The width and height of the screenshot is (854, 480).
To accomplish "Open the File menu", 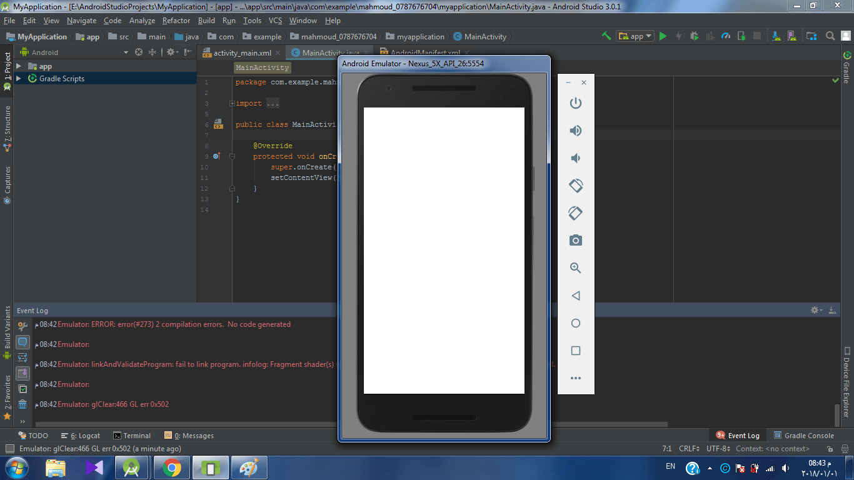I will click(9, 21).
